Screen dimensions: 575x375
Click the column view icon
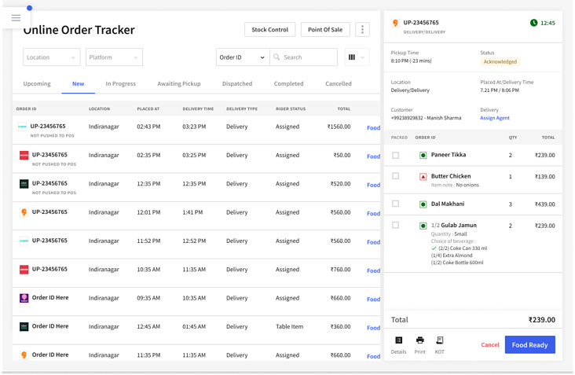tap(352, 57)
